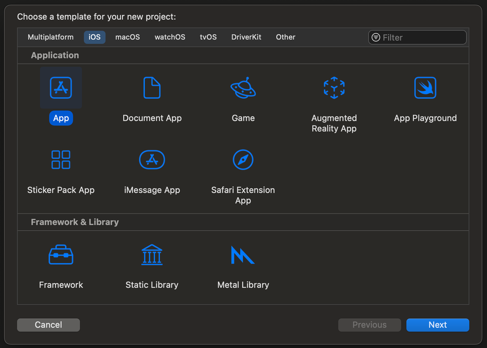Select the Document App template
This screenshot has height=348, width=487.
[x=152, y=88]
